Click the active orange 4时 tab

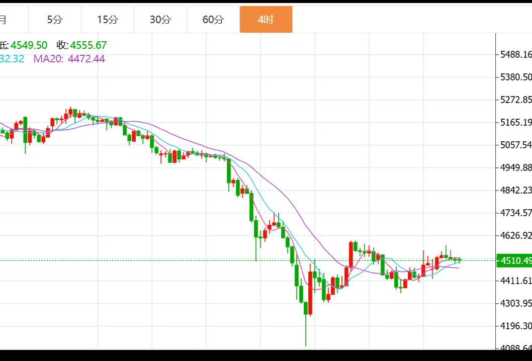tap(265, 20)
